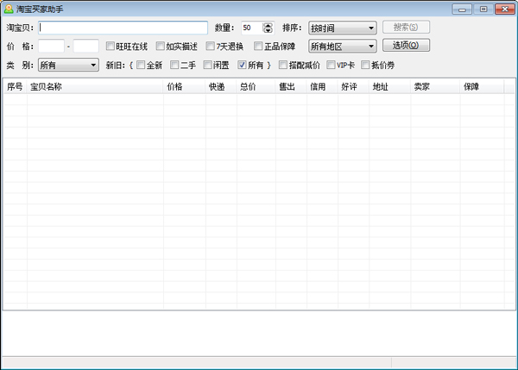Open the 类别 category dropdown

[68, 65]
